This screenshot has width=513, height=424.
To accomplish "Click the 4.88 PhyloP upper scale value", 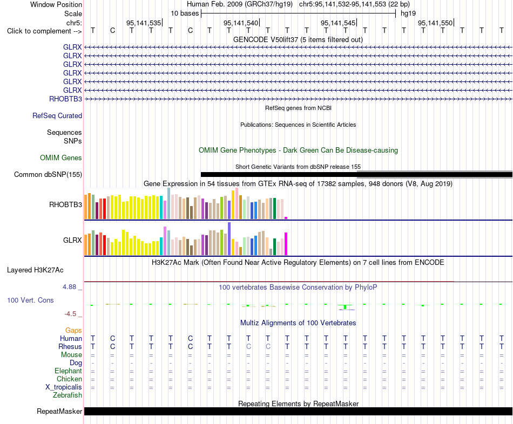I will 69,287.
